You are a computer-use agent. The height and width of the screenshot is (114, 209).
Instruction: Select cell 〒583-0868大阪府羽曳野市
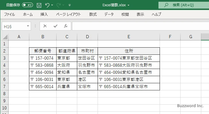click(129, 65)
